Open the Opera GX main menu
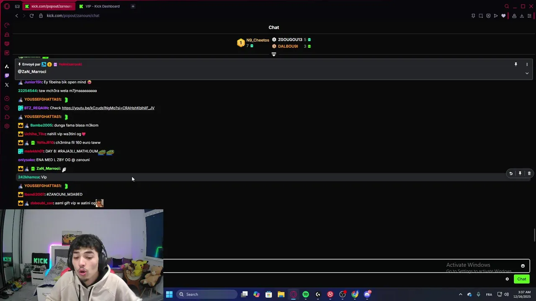The width and height of the screenshot is (536, 301). [7, 6]
